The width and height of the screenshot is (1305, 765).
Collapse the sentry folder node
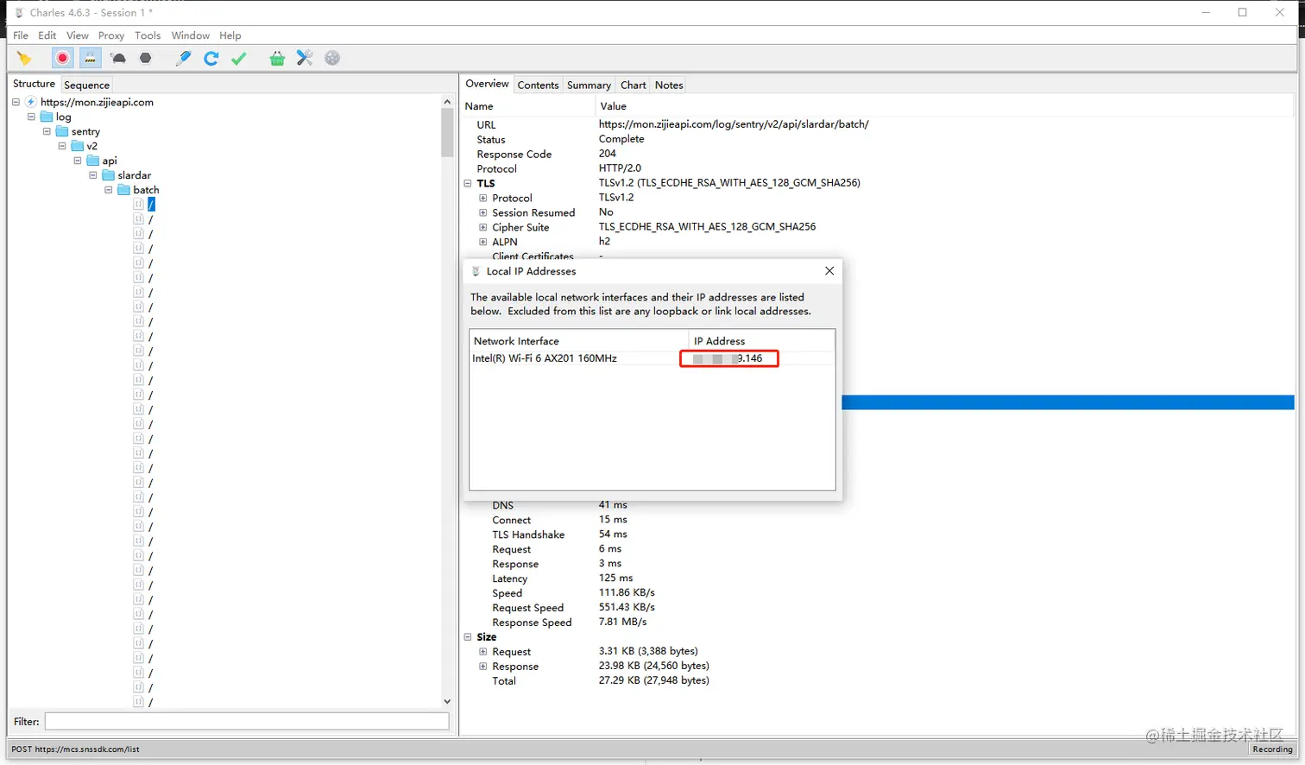(47, 131)
